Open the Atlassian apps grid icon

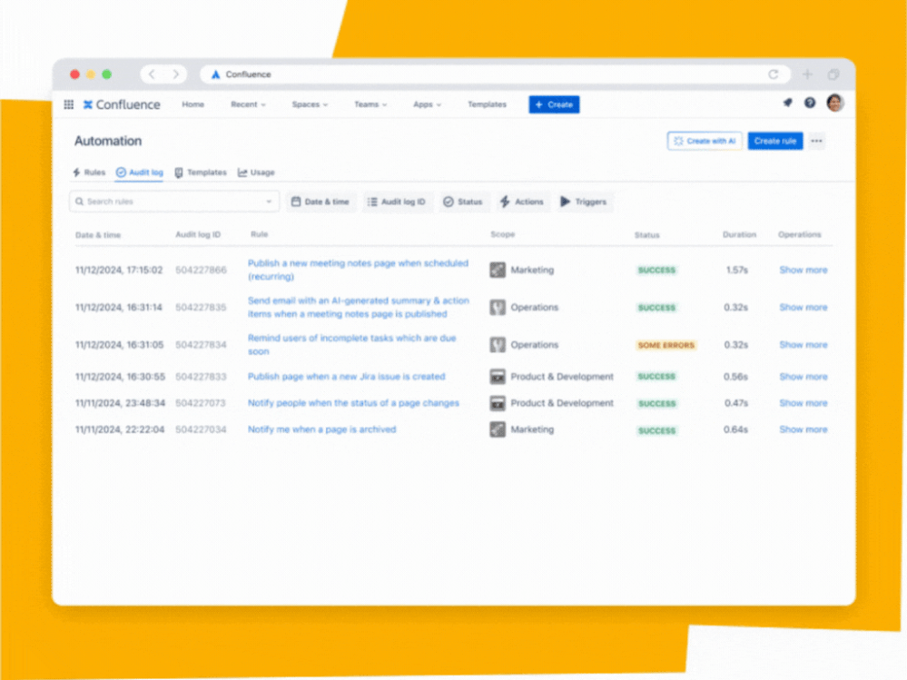[68, 104]
